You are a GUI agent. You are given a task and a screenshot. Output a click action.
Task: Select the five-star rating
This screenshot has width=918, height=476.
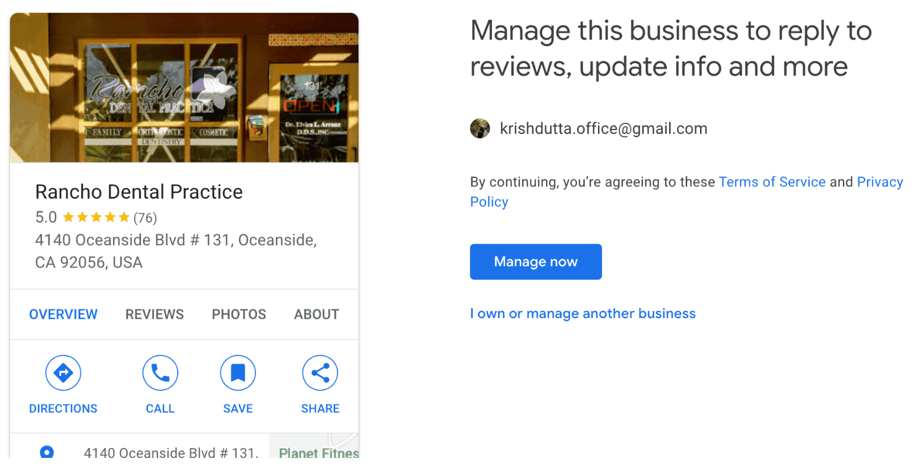(96, 217)
